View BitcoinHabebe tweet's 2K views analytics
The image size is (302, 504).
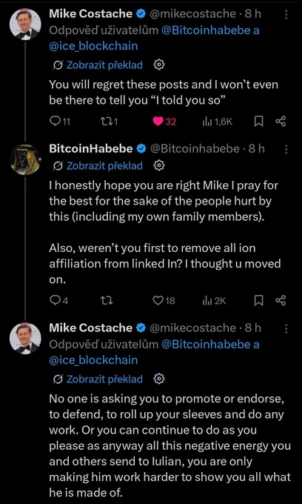point(215,300)
